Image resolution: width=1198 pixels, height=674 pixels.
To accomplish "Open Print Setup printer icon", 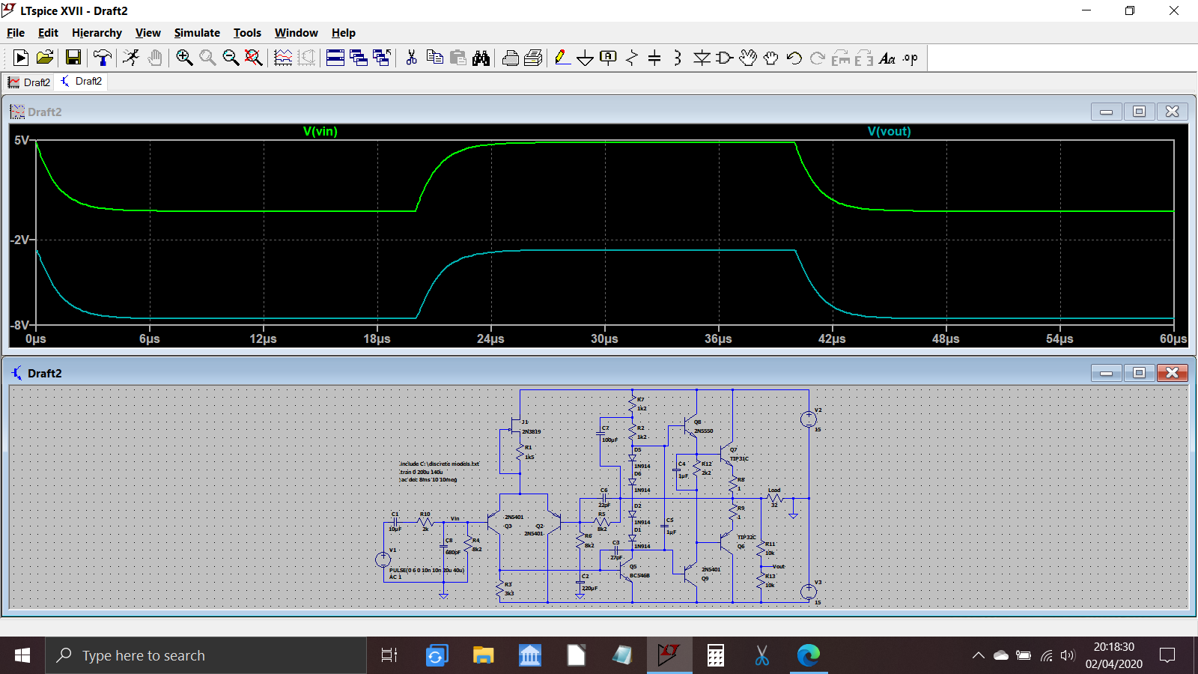I will click(x=533, y=58).
